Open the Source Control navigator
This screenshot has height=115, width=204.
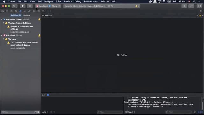[7, 11]
